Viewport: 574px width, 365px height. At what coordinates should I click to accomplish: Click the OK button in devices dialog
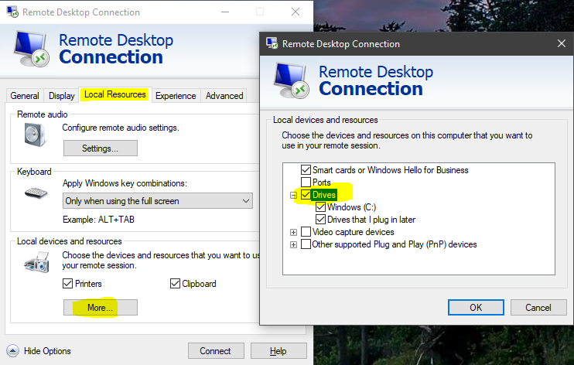click(476, 307)
